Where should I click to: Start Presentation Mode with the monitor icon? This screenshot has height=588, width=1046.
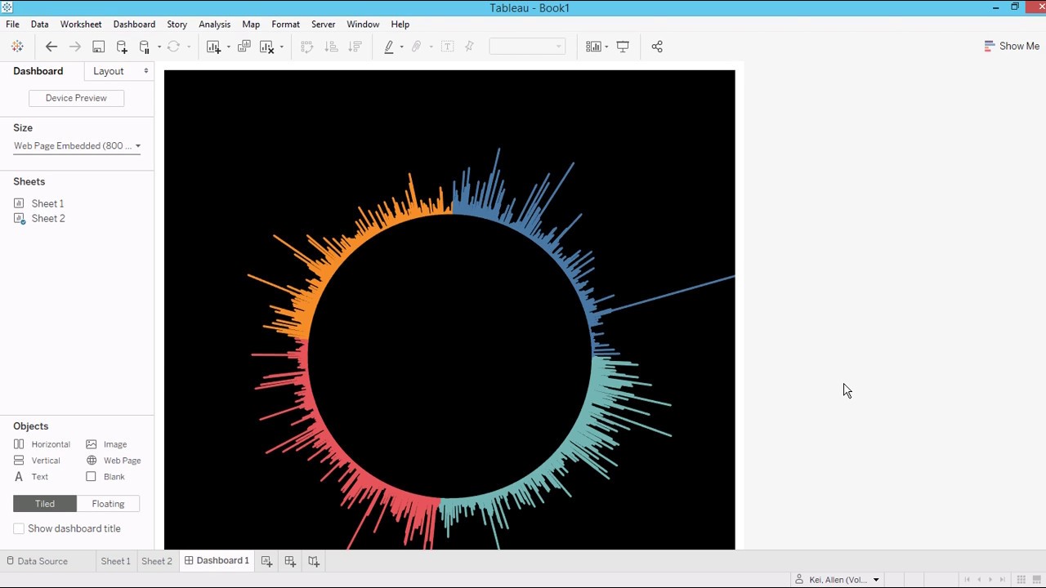tap(623, 47)
